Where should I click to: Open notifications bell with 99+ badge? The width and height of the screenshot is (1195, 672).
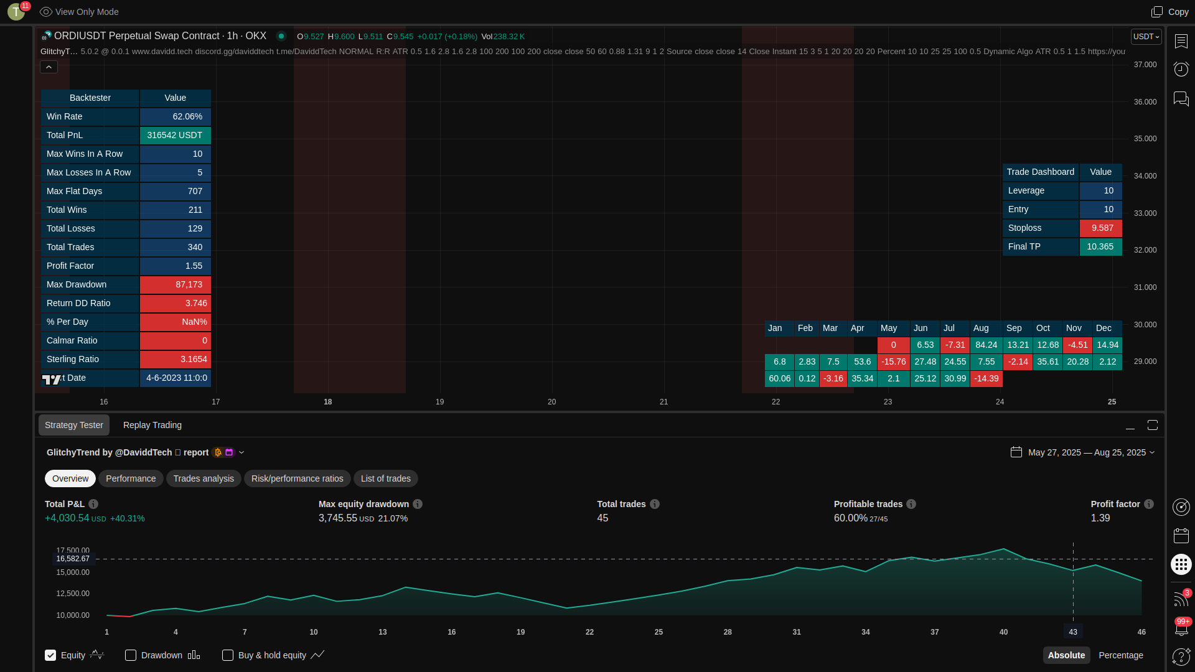pos(1181,627)
